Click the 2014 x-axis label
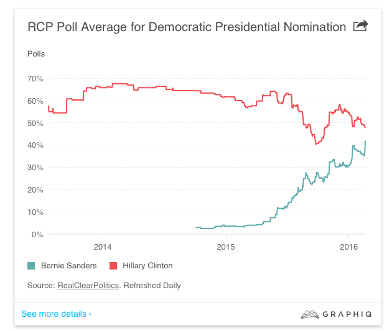 [x=103, y=247]
